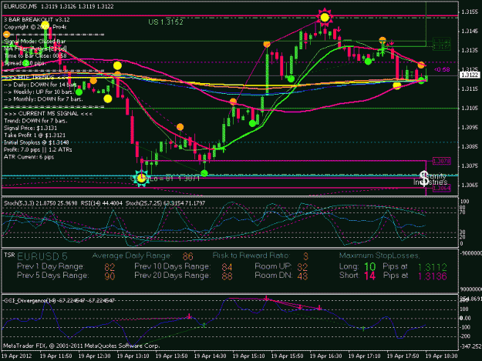Click the TSR 'EURUSD 5' heading
The width and height of the screenshot is (482, 361).
click(x=42, y=256)
